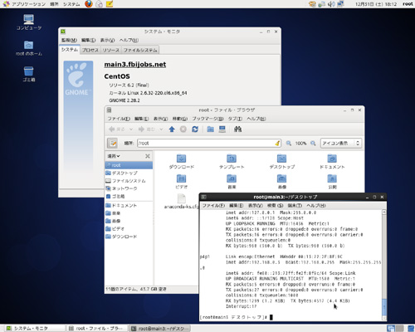This screenshot has width=415, height=332.
Task: Toggle the location edit pencil button
Action: pyautogui.click(x=112, y=143)
